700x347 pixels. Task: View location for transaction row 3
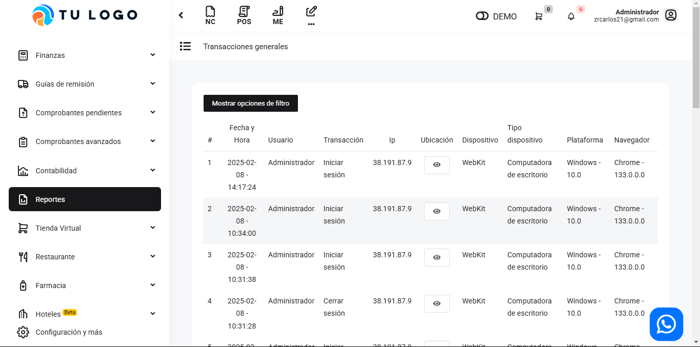coord(436,257)
